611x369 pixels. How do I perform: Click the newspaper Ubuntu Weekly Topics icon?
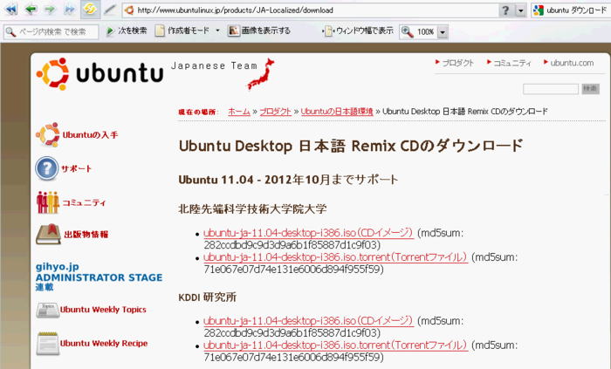coord(47,310)
